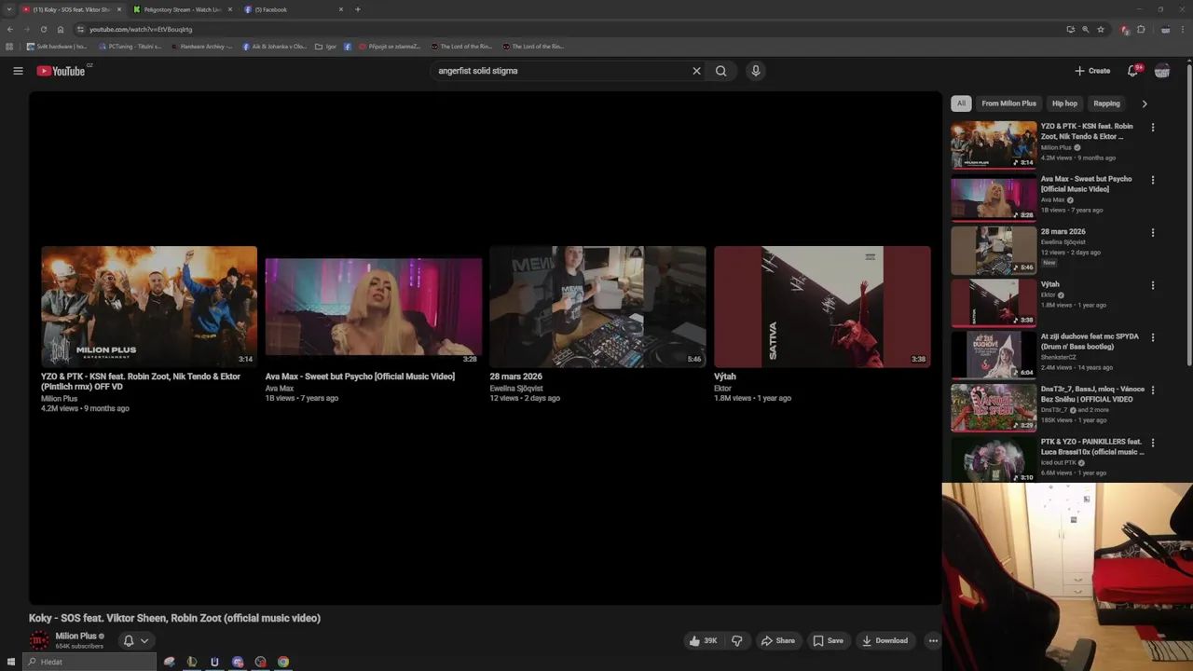Open Chrome extensions puzzle icon
The height and width of the screenshot is (671, 1193).
(1141, 29)
